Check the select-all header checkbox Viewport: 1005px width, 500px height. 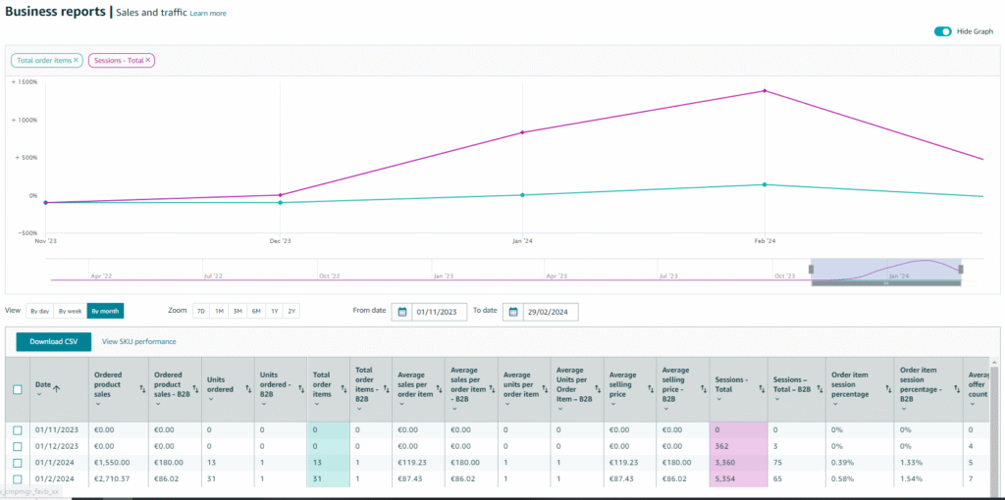click(18, 389)
